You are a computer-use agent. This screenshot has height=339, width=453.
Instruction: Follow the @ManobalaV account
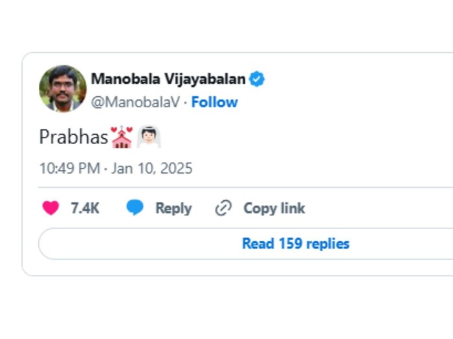tap(214, 102)
